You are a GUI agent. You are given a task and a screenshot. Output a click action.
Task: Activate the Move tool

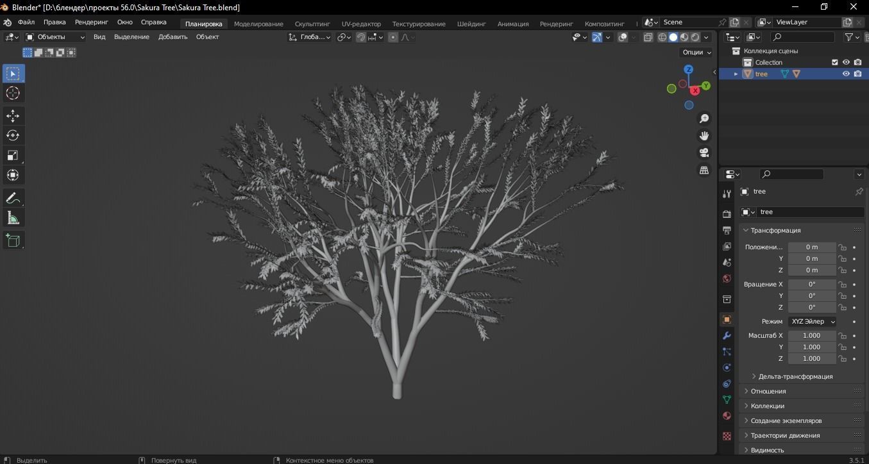tap(13, 116)
